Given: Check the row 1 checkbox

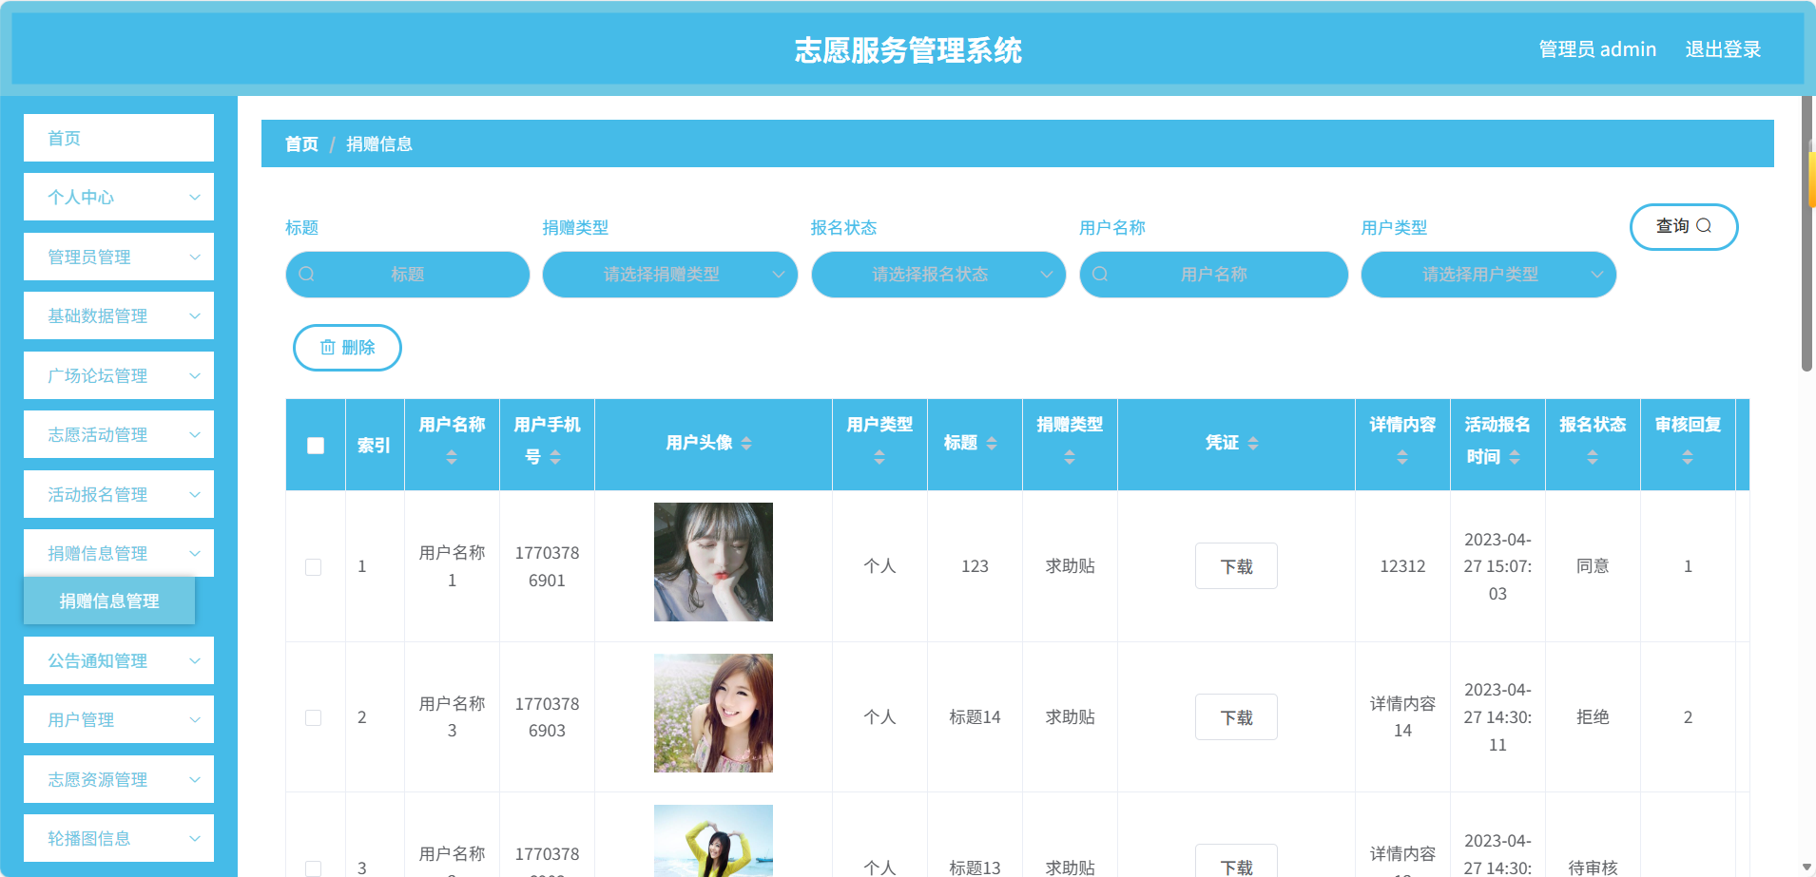Looking at the screenshot, I should click(314, 567).
